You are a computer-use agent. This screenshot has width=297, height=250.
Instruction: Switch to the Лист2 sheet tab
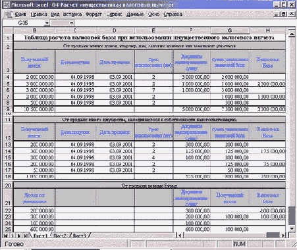pyautogui.click(x=60, y=236)
